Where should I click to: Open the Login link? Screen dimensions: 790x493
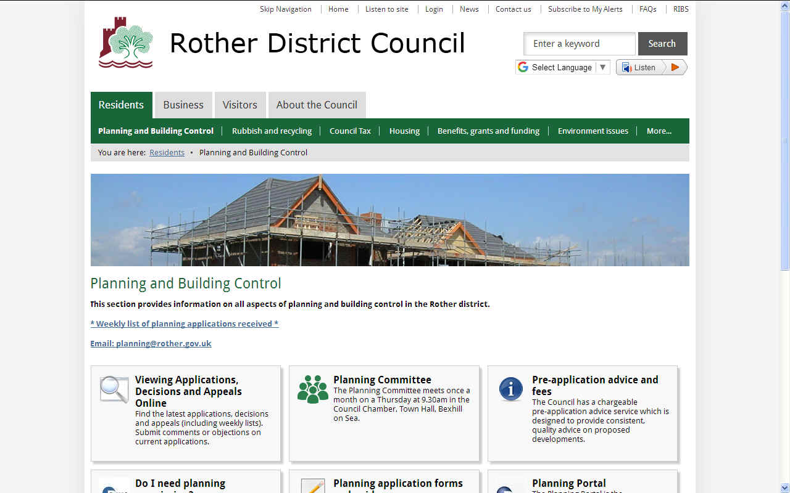[434, 9]
